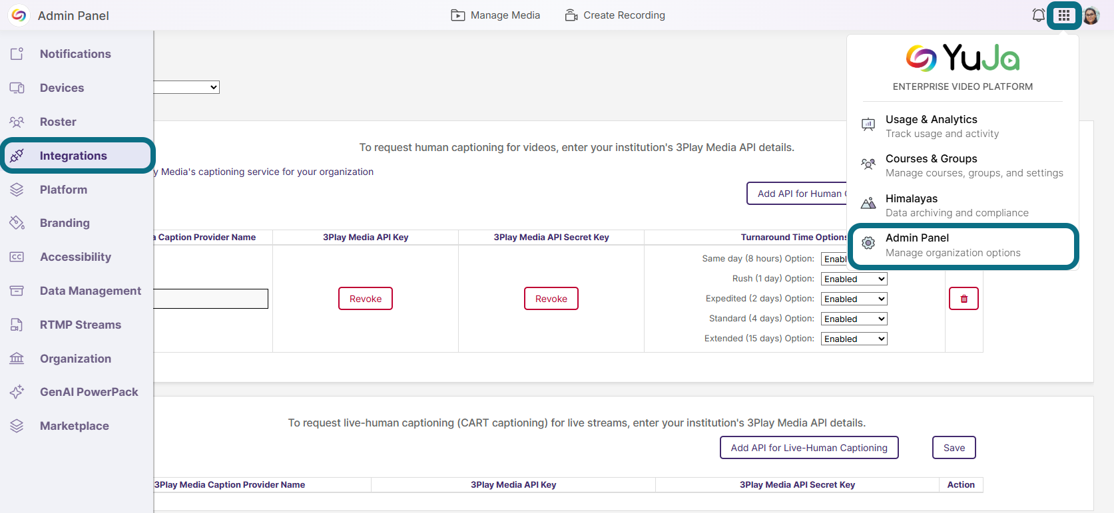Screen dimensions: 1114x513
Task: Click Add API for Live-Human Captioning
Action: pyautogui.click(x=808, y=448)
